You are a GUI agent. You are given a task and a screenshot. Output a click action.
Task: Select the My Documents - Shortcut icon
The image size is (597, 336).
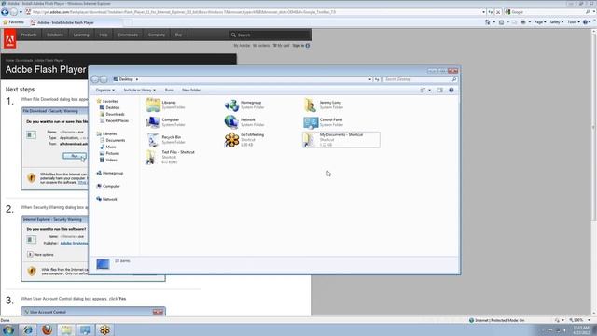[309, 140]
